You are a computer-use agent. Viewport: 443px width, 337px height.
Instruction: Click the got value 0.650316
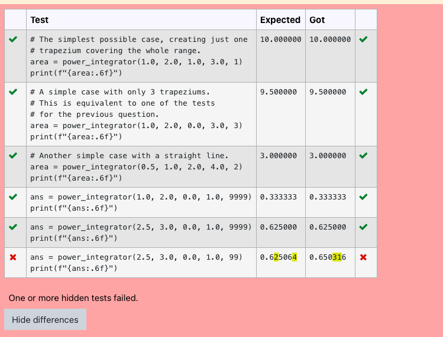(328, 257)
